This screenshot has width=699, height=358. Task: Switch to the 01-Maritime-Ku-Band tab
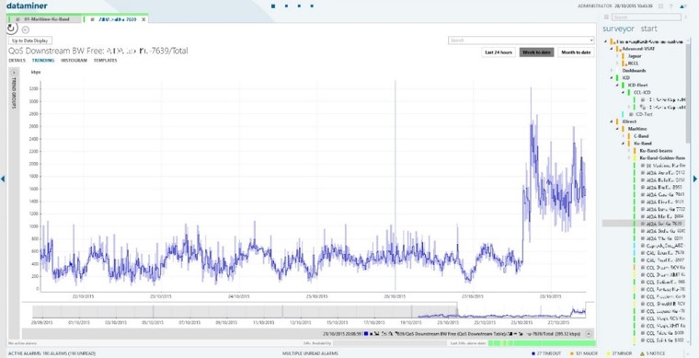pyautogui.click(x=44, y=19)
